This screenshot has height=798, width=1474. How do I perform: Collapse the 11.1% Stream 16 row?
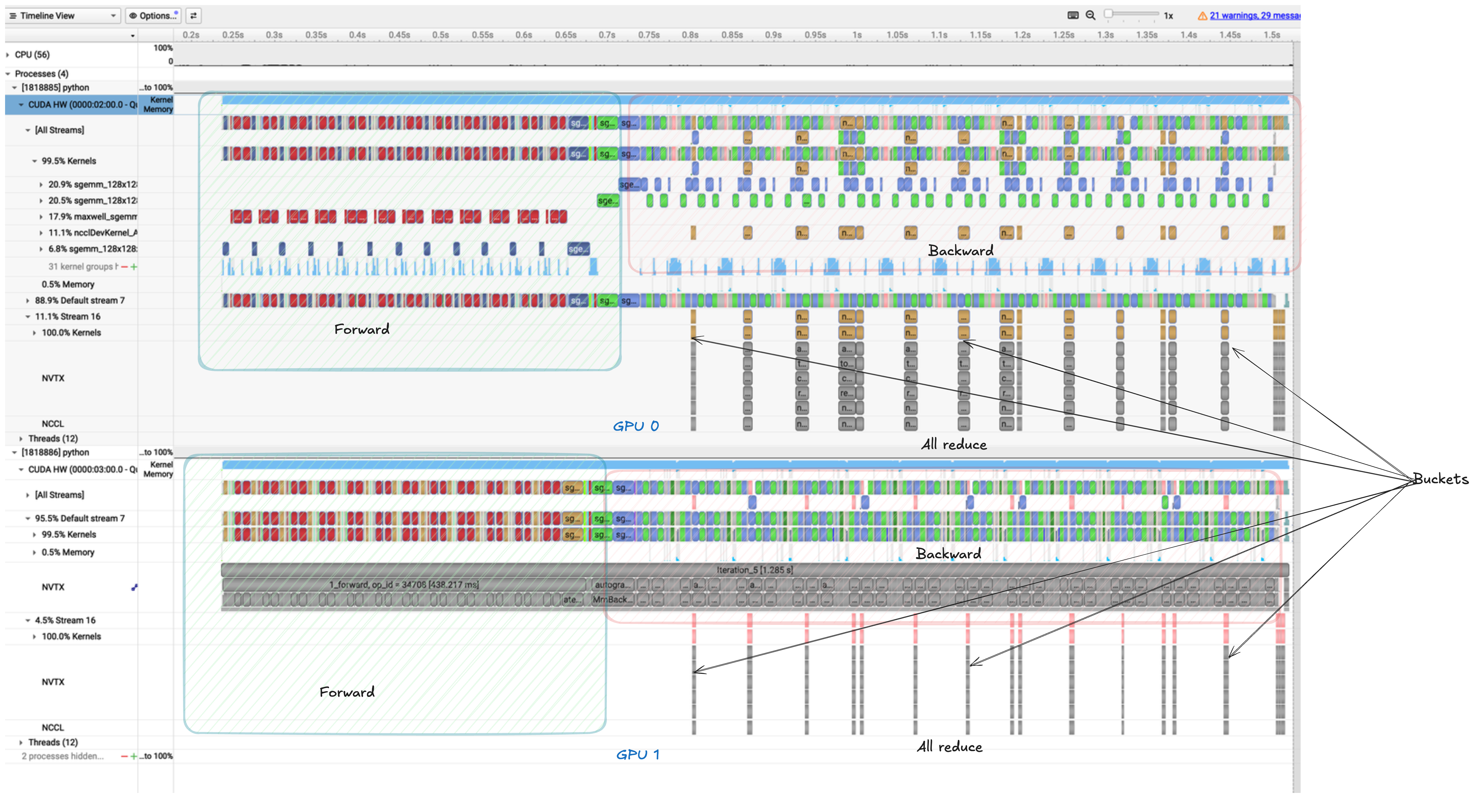tap(27, 316)
